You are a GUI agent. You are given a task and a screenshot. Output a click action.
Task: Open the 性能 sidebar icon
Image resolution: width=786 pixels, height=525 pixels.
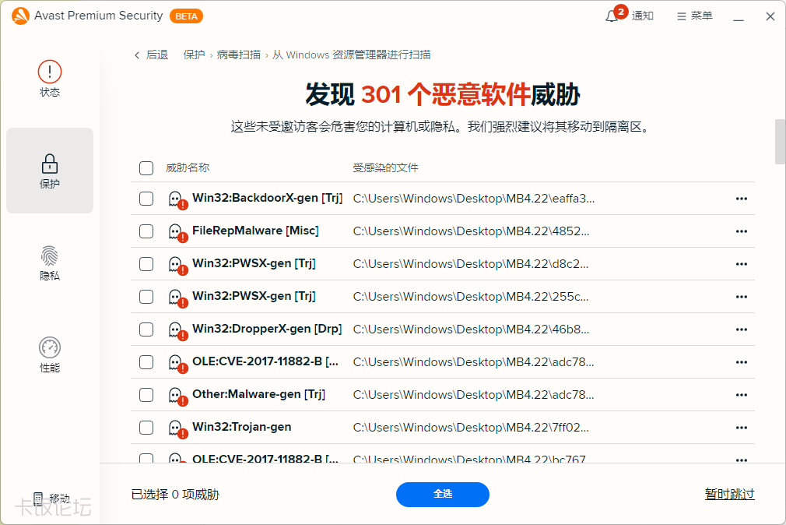coord(49,354)
